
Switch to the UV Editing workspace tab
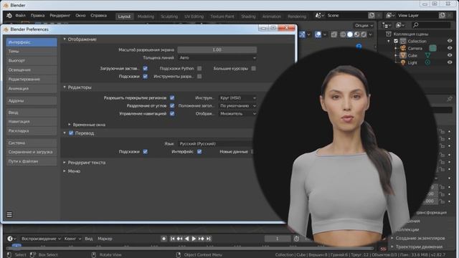[x=194, y=16]
